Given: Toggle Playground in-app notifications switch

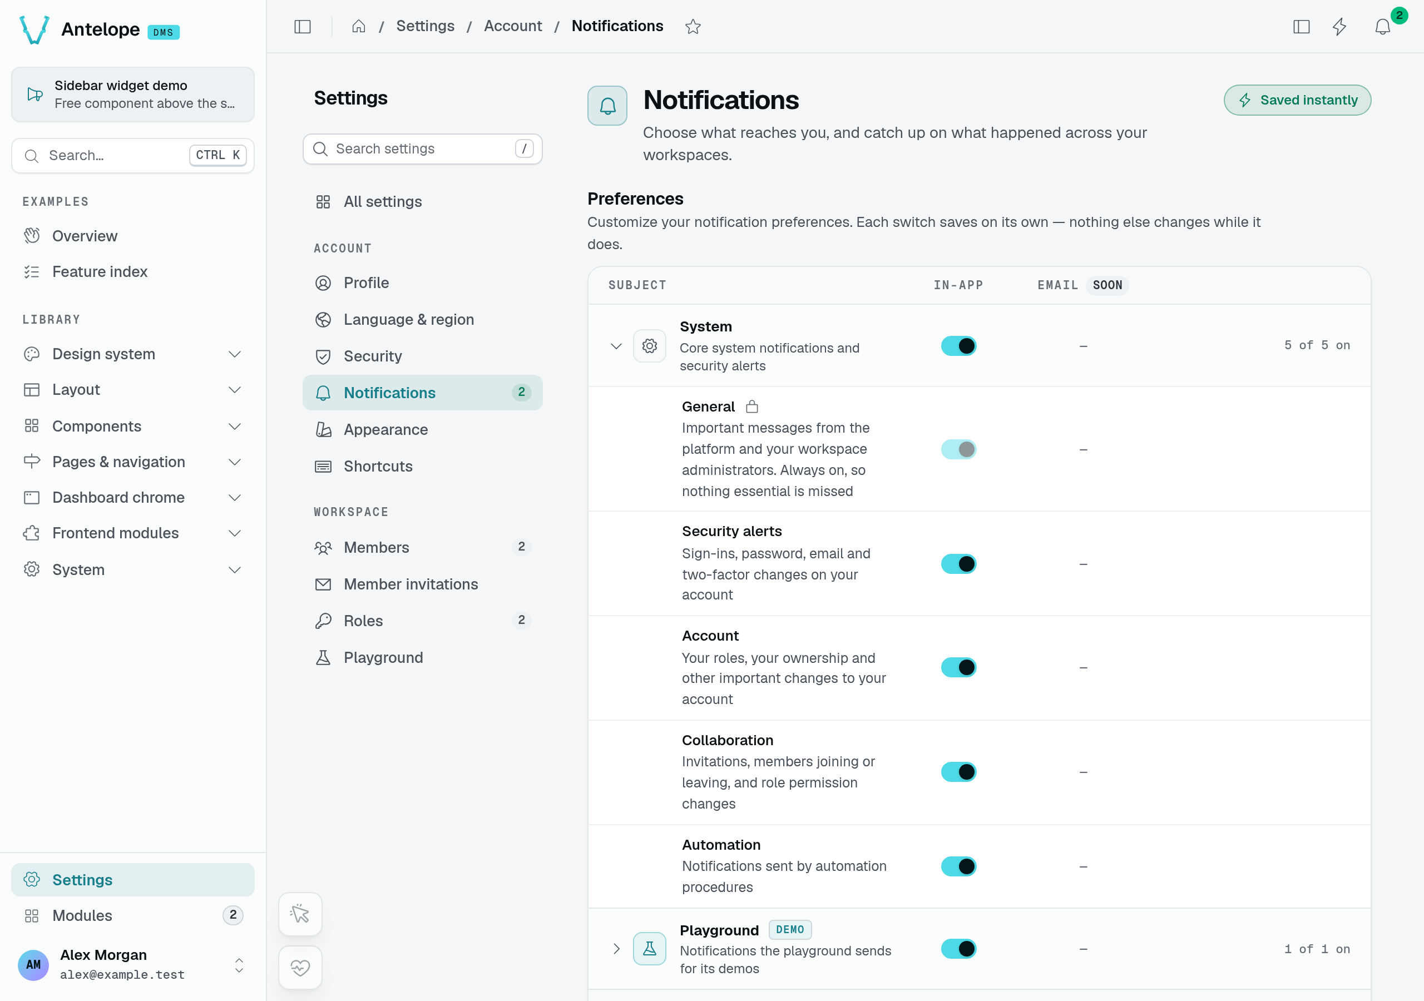Looking at the screenshot, I should [x=958, y=948].
